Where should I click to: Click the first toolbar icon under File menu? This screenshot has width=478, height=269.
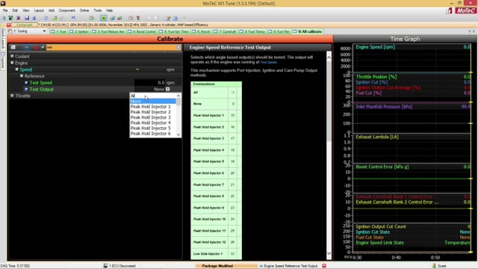pos(4,18)
